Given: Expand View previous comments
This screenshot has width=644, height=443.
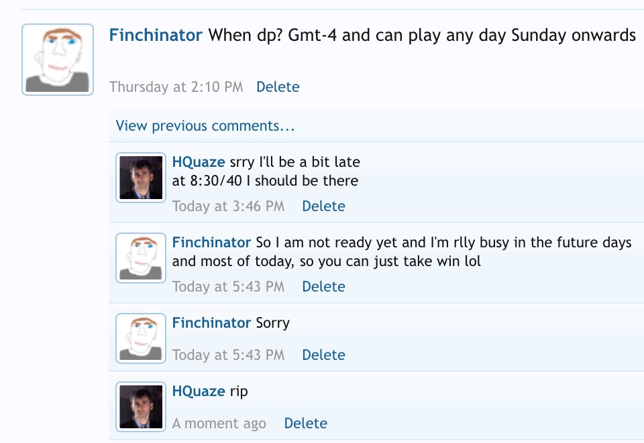Looking at the screenshot, I should pos(205,126).
